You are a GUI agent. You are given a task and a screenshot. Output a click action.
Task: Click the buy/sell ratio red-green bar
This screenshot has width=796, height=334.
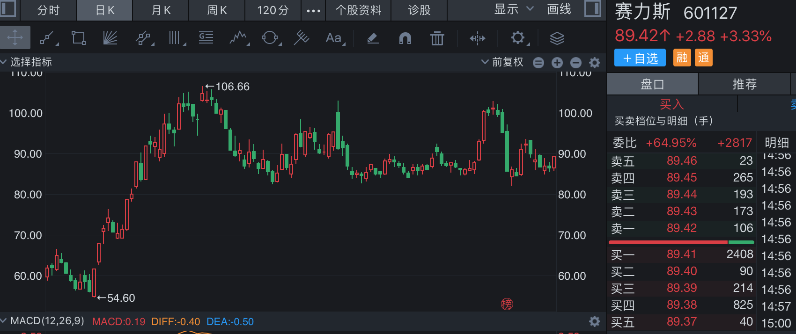click(681, 242)
